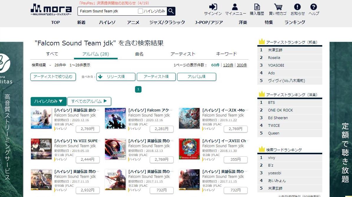Open [ハイレゾ] Falcom アク album title
The width and height of the screenshot is (352, 197).
150,110
